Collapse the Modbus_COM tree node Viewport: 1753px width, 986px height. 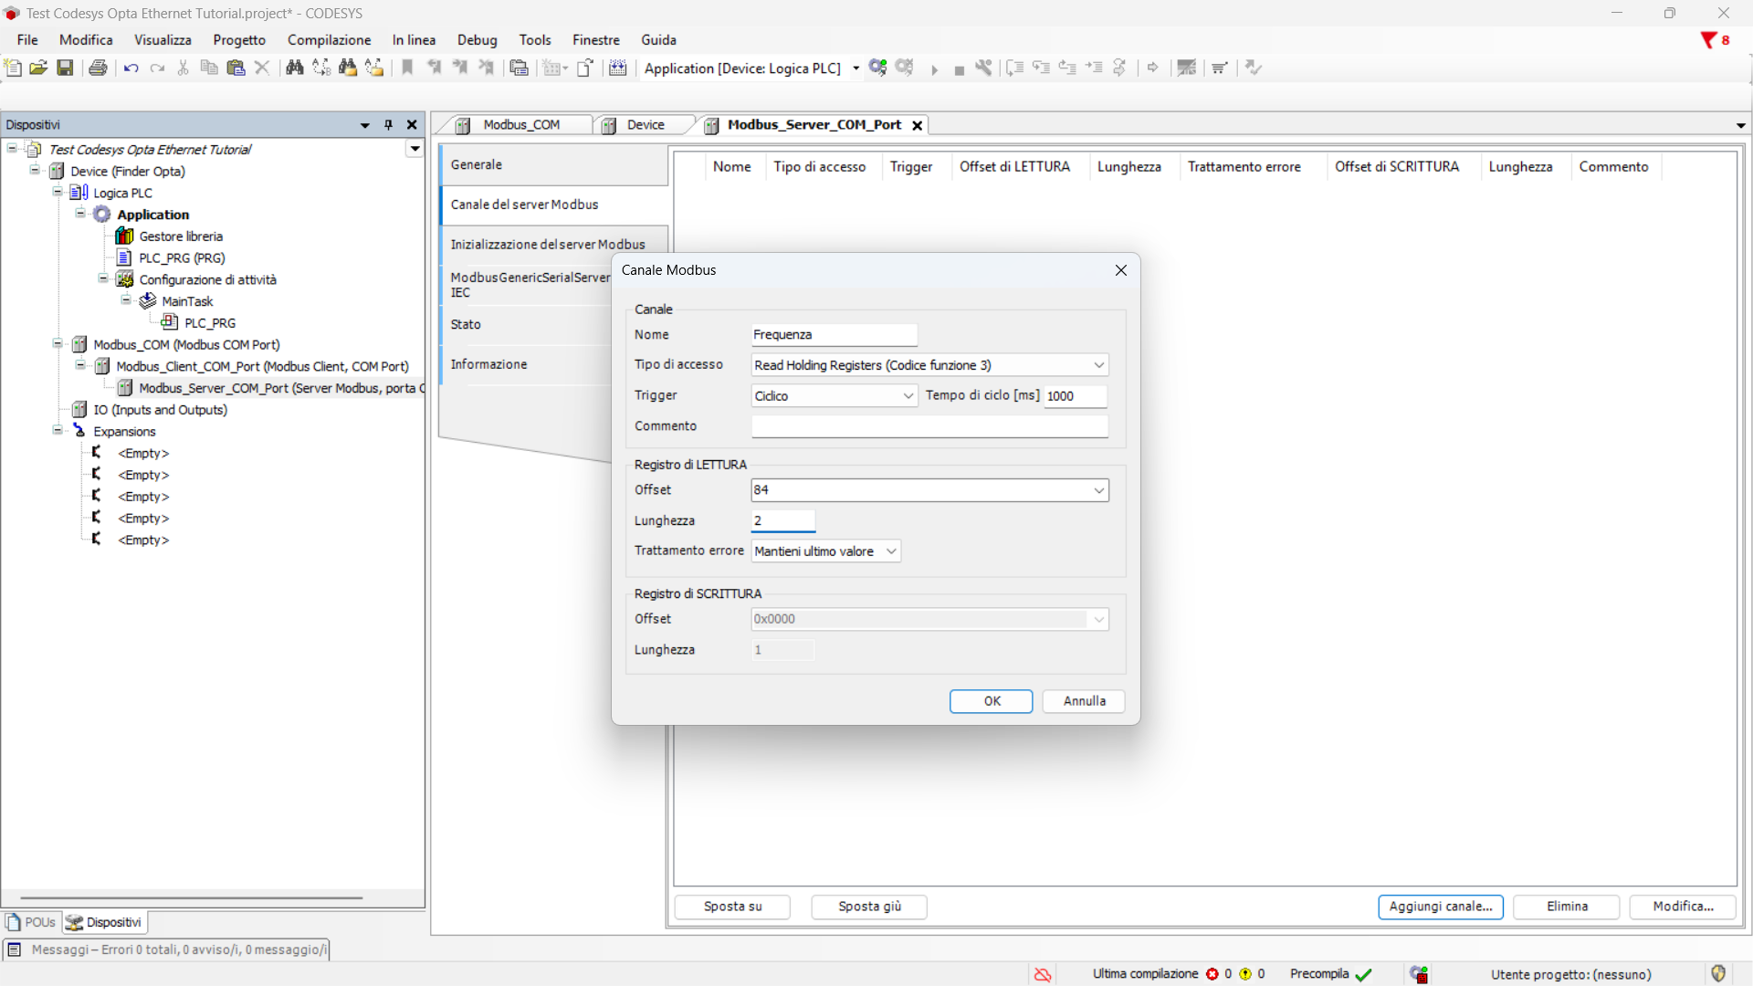pyautogui.click(x=58, y=344)
